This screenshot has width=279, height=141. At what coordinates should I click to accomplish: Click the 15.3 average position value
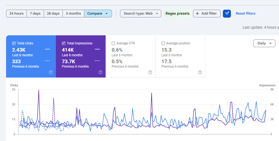166,50
